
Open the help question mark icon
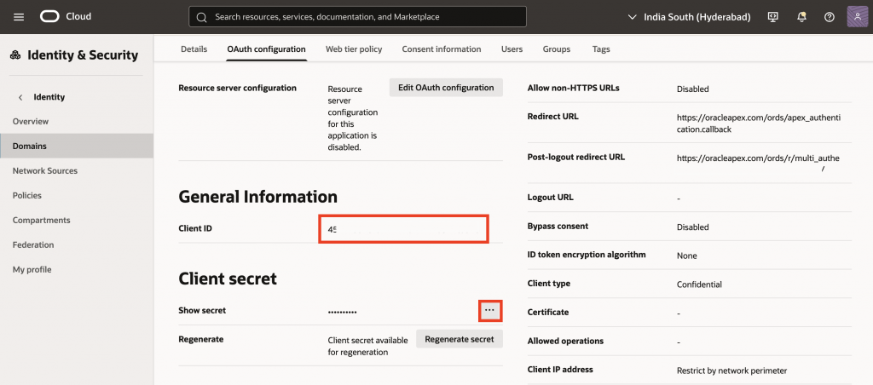[829, 17]
